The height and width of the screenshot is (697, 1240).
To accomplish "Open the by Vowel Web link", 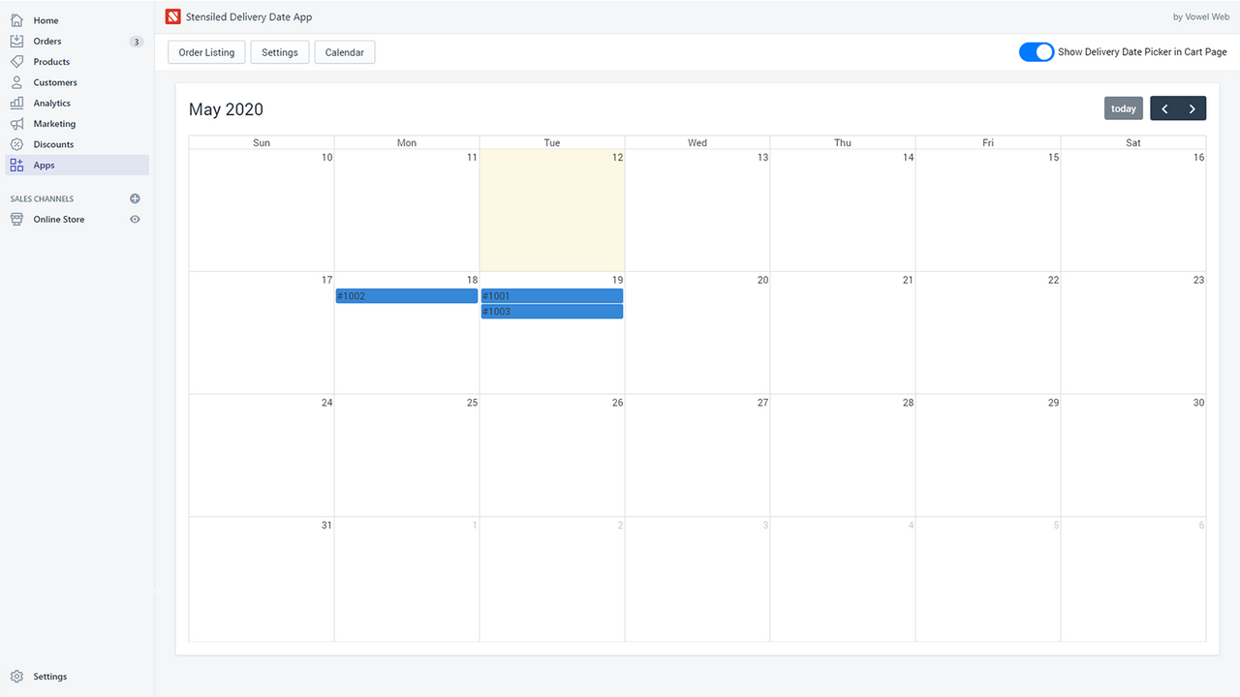I will coord(1200,16).
